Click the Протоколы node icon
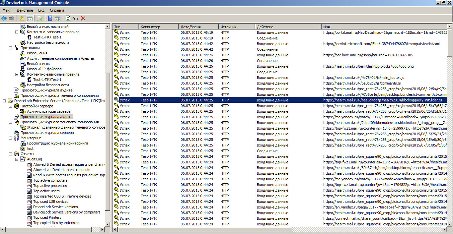Image resolution: width=453 pixels, height=234 pixels. (17, 48)
